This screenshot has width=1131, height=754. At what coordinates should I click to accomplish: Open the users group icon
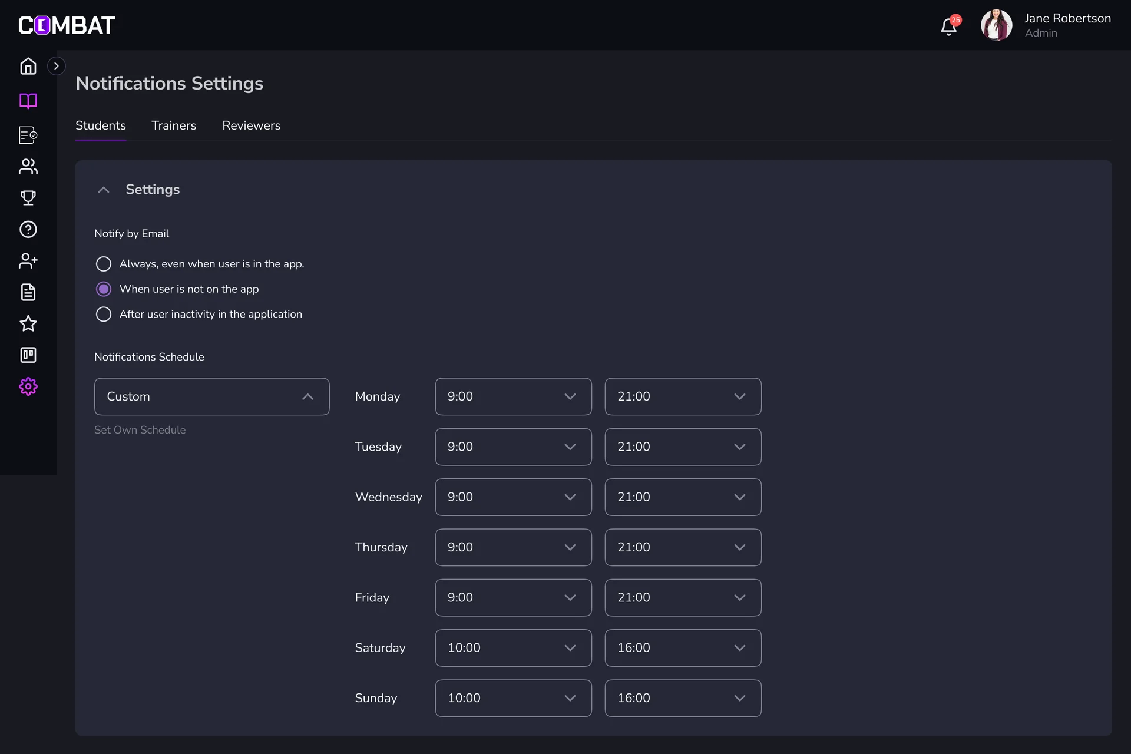point(28,167)
